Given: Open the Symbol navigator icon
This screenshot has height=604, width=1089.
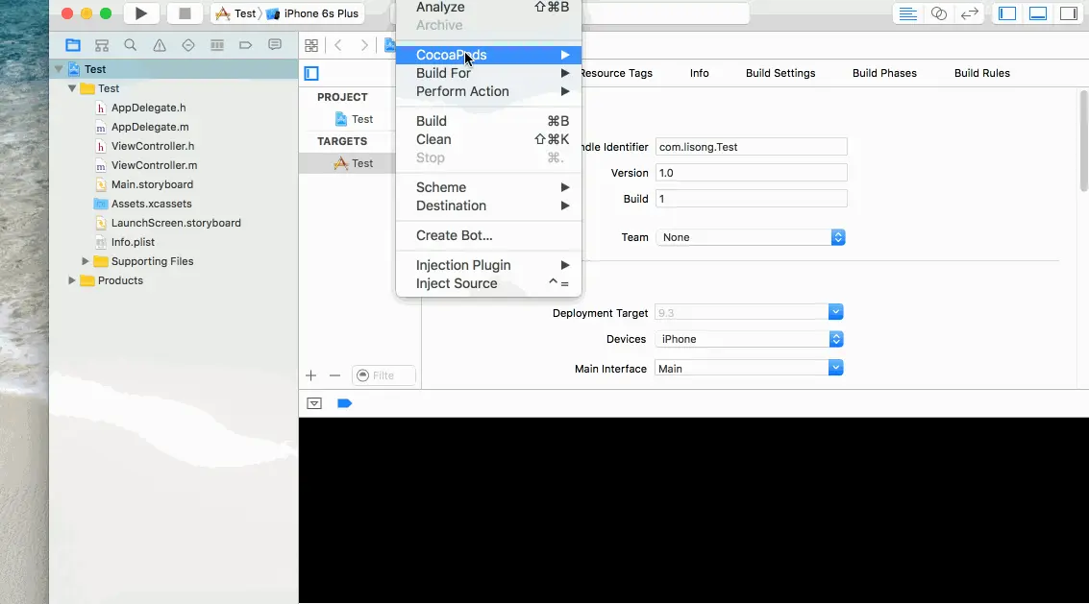Looking at the screenshot, I should (102, 45).
